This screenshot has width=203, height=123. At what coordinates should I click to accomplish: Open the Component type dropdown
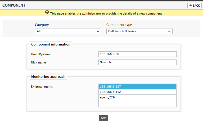click(139, 31)
